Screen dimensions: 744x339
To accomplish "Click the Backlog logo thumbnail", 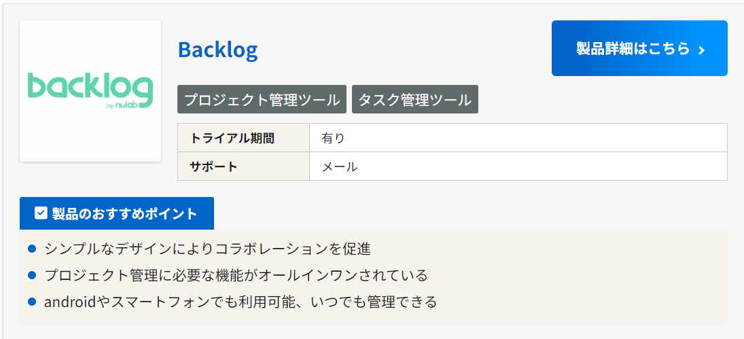I will [x=90, y=91].
